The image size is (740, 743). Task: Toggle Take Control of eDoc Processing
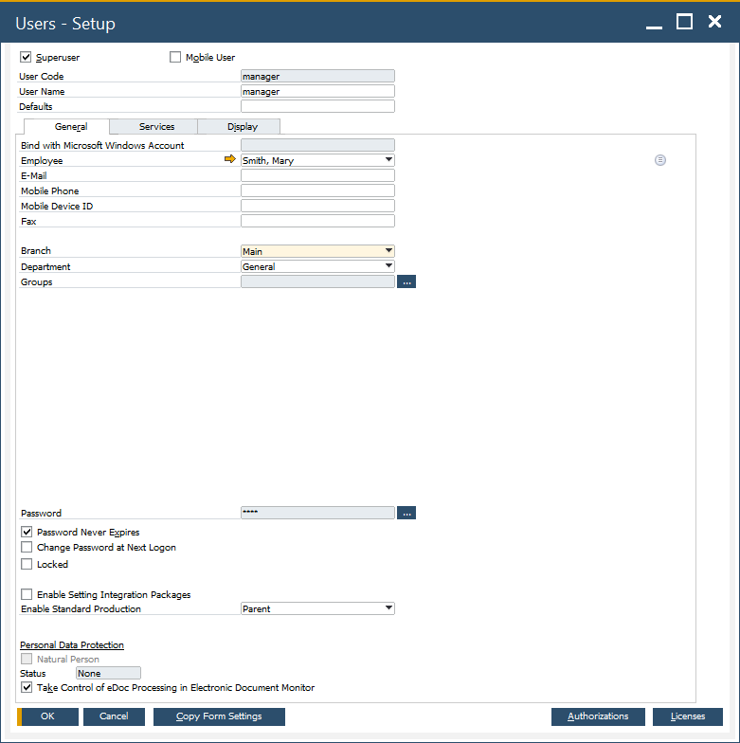coord(27,688)
